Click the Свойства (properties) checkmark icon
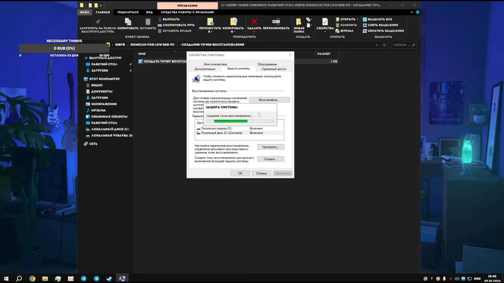Image resolution: width=504 pixels, height=283 pixels. pyautogui.click(x=325, y=22)
